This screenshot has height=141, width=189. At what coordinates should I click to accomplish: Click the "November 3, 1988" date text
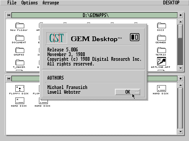pyautogui.click(x=66, y=54)
